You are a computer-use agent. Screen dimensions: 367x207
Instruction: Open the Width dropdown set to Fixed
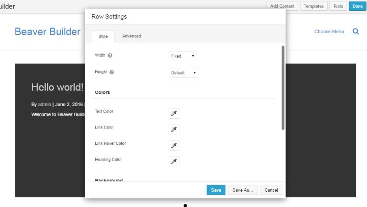pyautogui.click(x=182, y=56)
